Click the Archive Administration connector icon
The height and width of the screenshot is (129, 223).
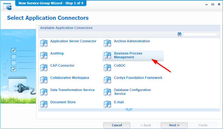coord(107,43)
